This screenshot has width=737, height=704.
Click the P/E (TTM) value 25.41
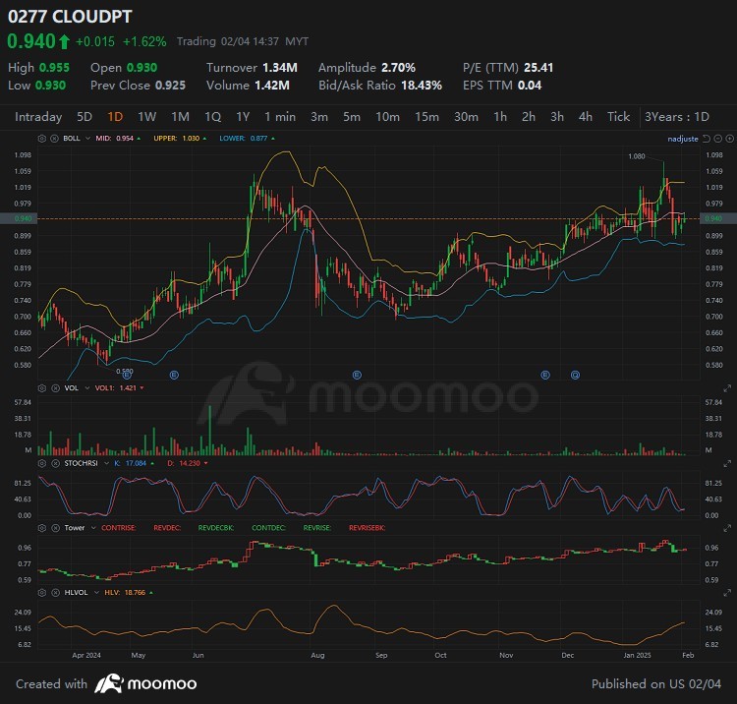(539, 68)
